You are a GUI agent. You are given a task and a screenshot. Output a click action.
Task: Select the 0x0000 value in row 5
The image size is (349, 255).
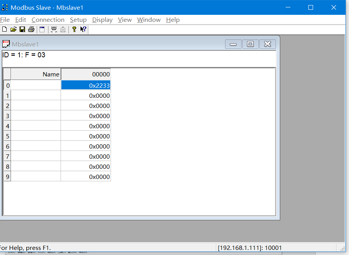tap(86, 136)
